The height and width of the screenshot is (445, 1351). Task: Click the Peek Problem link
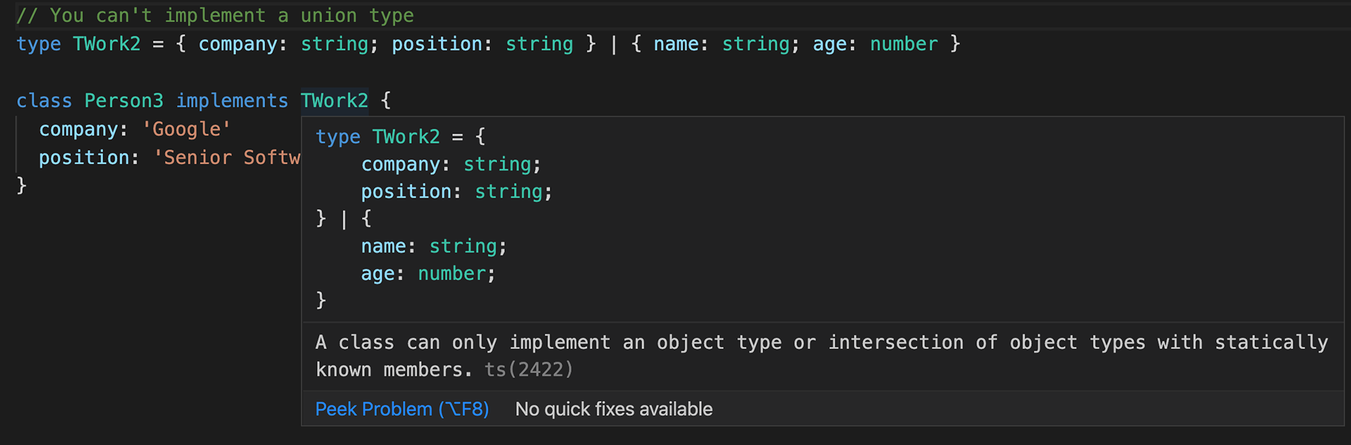point(402,409)
